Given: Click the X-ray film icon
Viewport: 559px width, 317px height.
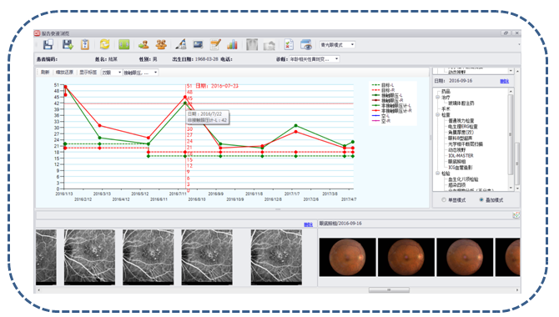Looking at the screenshot, I should pos(252,44).
